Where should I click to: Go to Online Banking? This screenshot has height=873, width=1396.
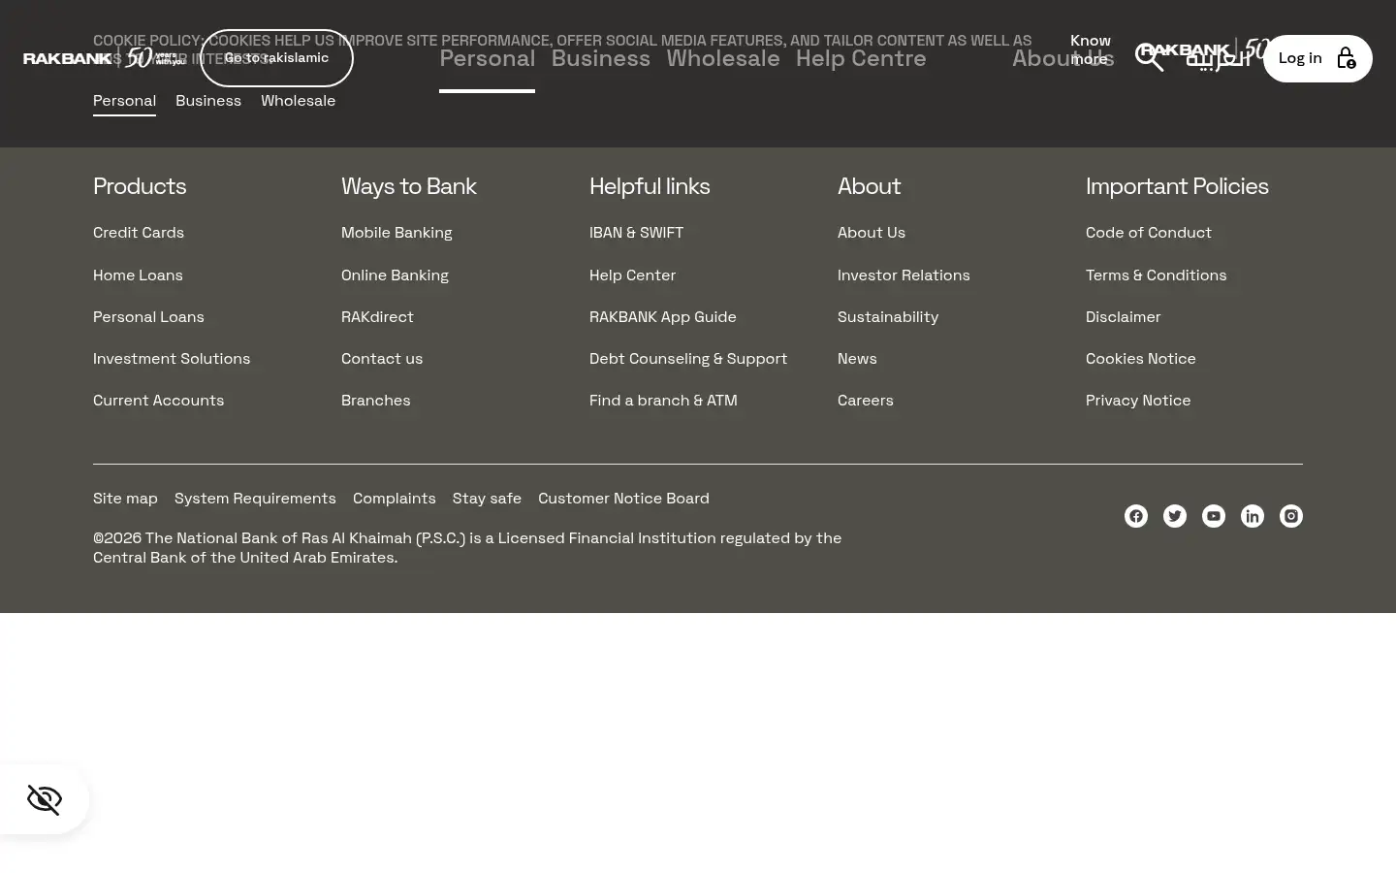[x=395, y=275]
